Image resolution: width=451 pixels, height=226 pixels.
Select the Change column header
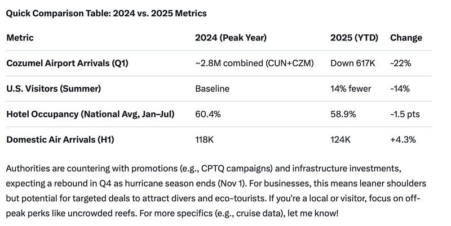[x=405, y=38]
